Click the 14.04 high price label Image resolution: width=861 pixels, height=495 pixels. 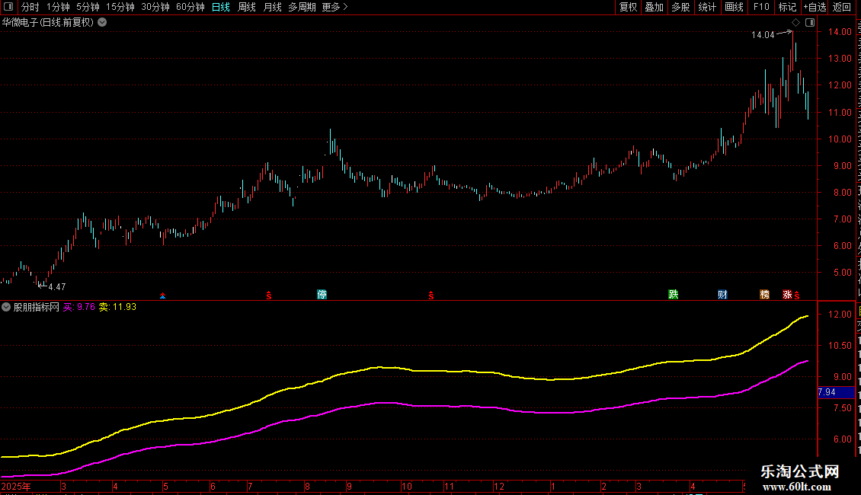pyautogui.click(x=763, y=35)
